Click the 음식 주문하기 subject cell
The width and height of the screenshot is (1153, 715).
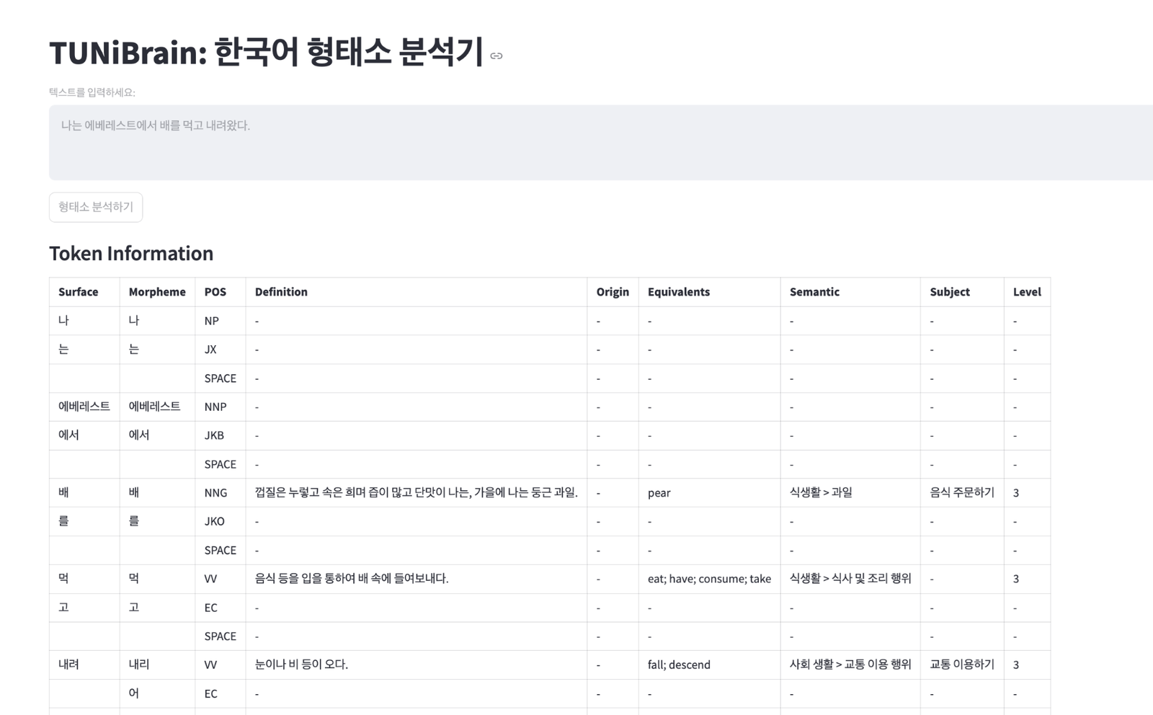point(961,493)
